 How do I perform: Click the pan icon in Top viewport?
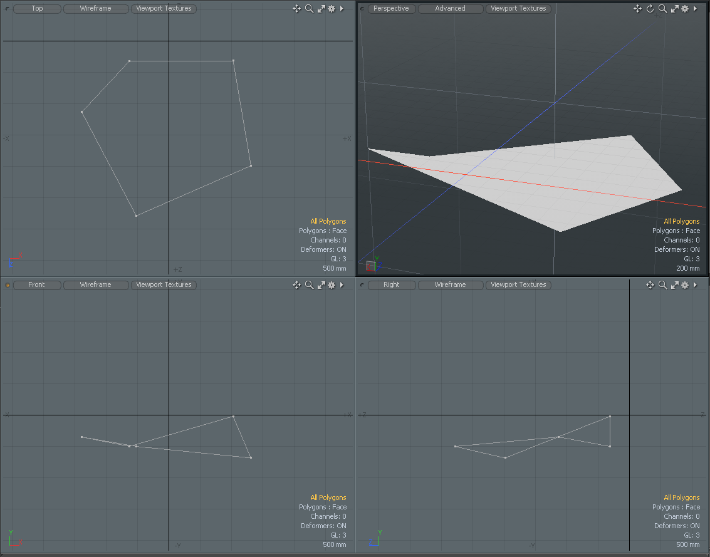pyautogui.click(x=297, y=9)
